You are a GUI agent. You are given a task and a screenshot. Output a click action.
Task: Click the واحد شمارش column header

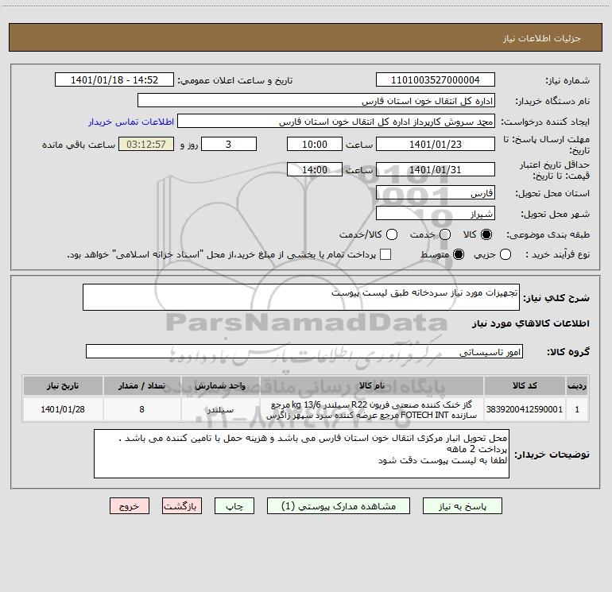(220, 385)
